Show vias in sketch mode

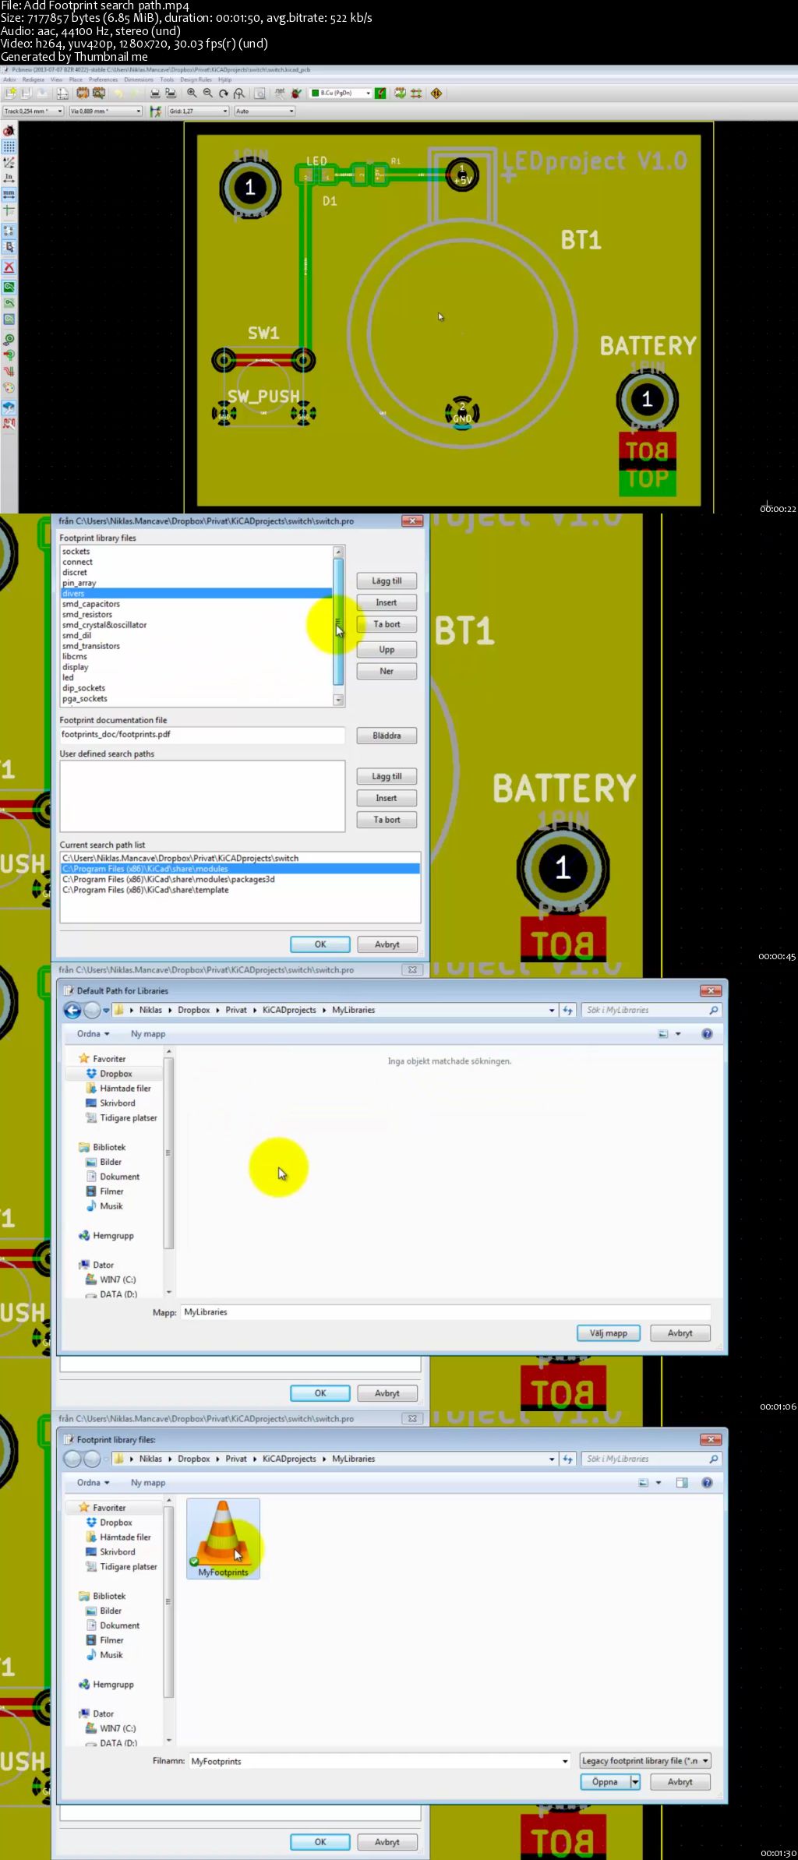[x=9, y=355]
